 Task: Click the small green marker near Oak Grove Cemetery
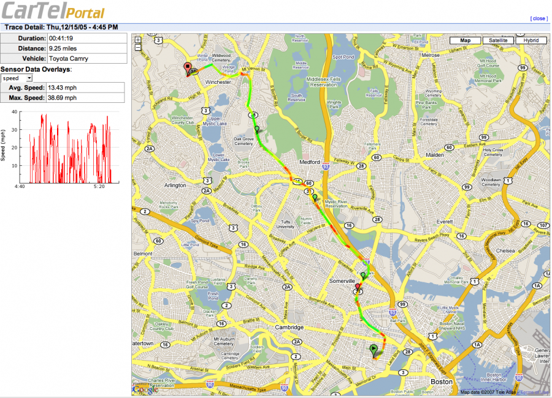click(257, 130)
